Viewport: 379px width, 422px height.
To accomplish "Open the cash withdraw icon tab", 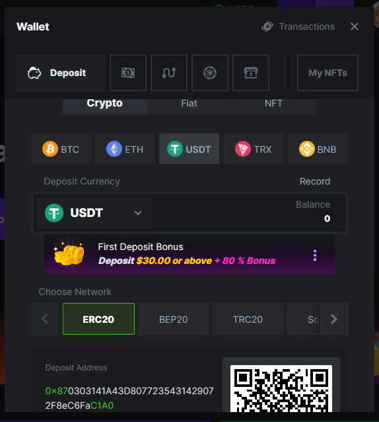I will (128, 73).
